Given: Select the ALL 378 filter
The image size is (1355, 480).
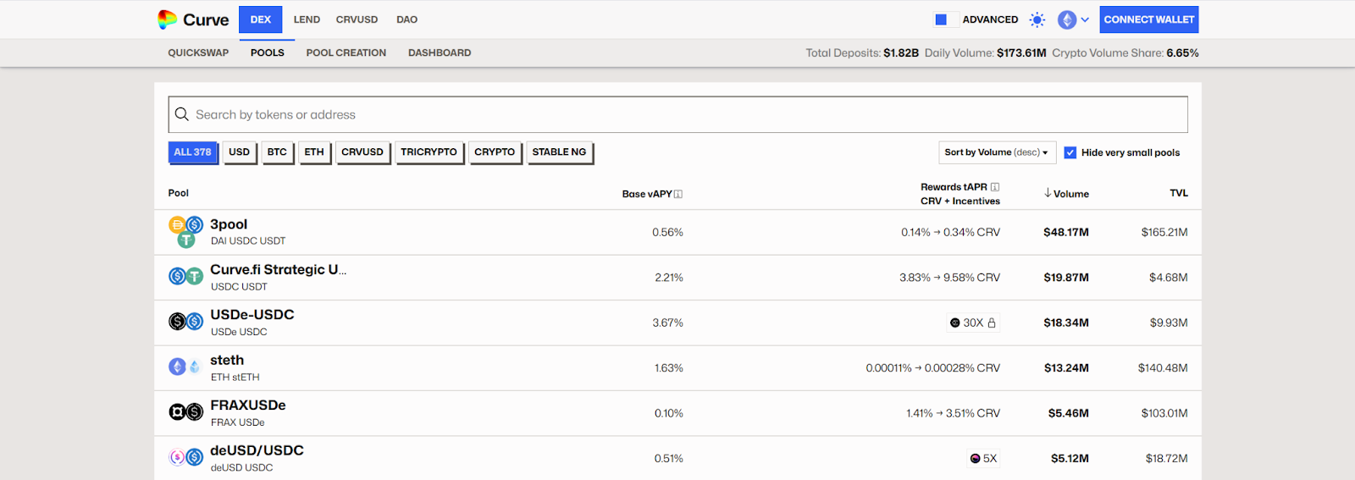Looking at the screenshot, I should [192, 152].
